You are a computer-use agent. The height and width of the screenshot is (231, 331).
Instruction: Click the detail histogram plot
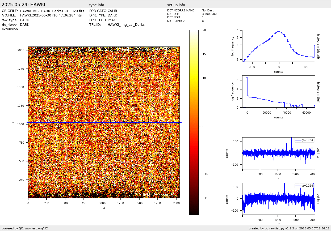[x=278, y=46]
